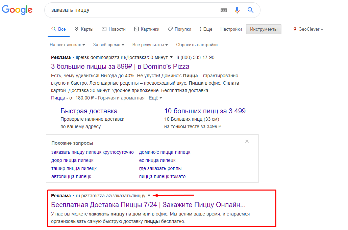Click заказать пиццу липецк круглосуточно suggestion
The height and width of the screenshot is (230, 348).
pos(93,152)
